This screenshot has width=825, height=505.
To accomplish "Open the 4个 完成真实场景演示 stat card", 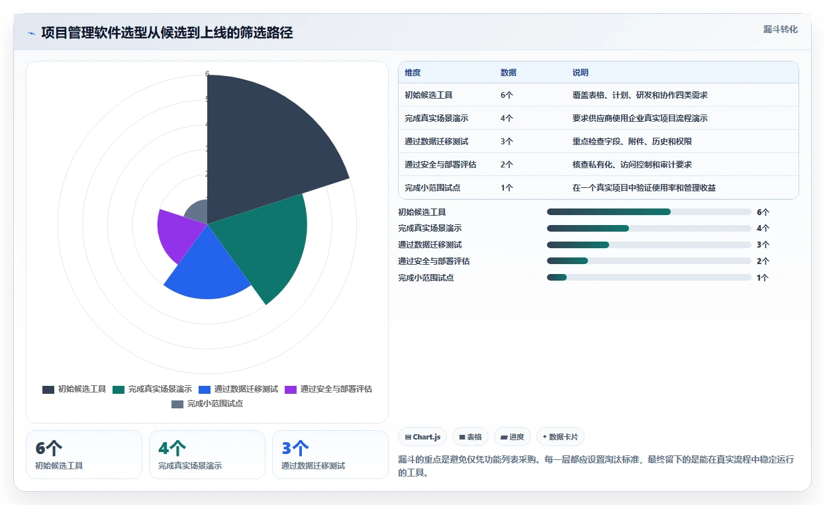I will (x=207, y=455).
